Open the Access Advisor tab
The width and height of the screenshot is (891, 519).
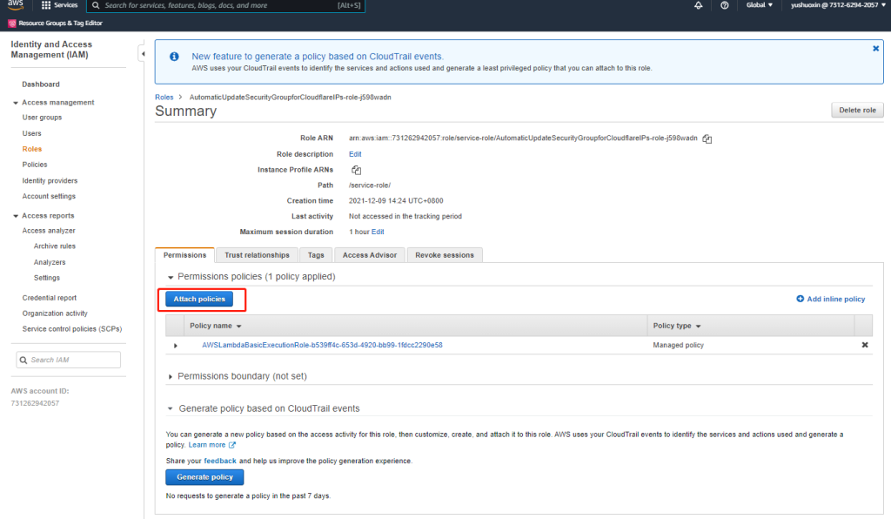369,255
